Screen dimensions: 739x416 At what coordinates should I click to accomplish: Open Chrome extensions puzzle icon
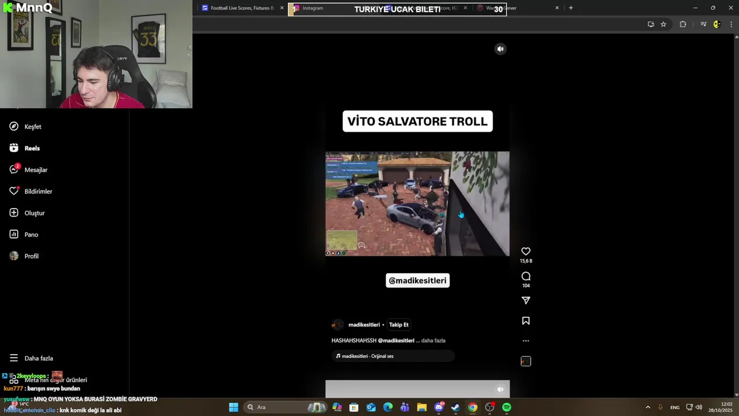point(683,24)
